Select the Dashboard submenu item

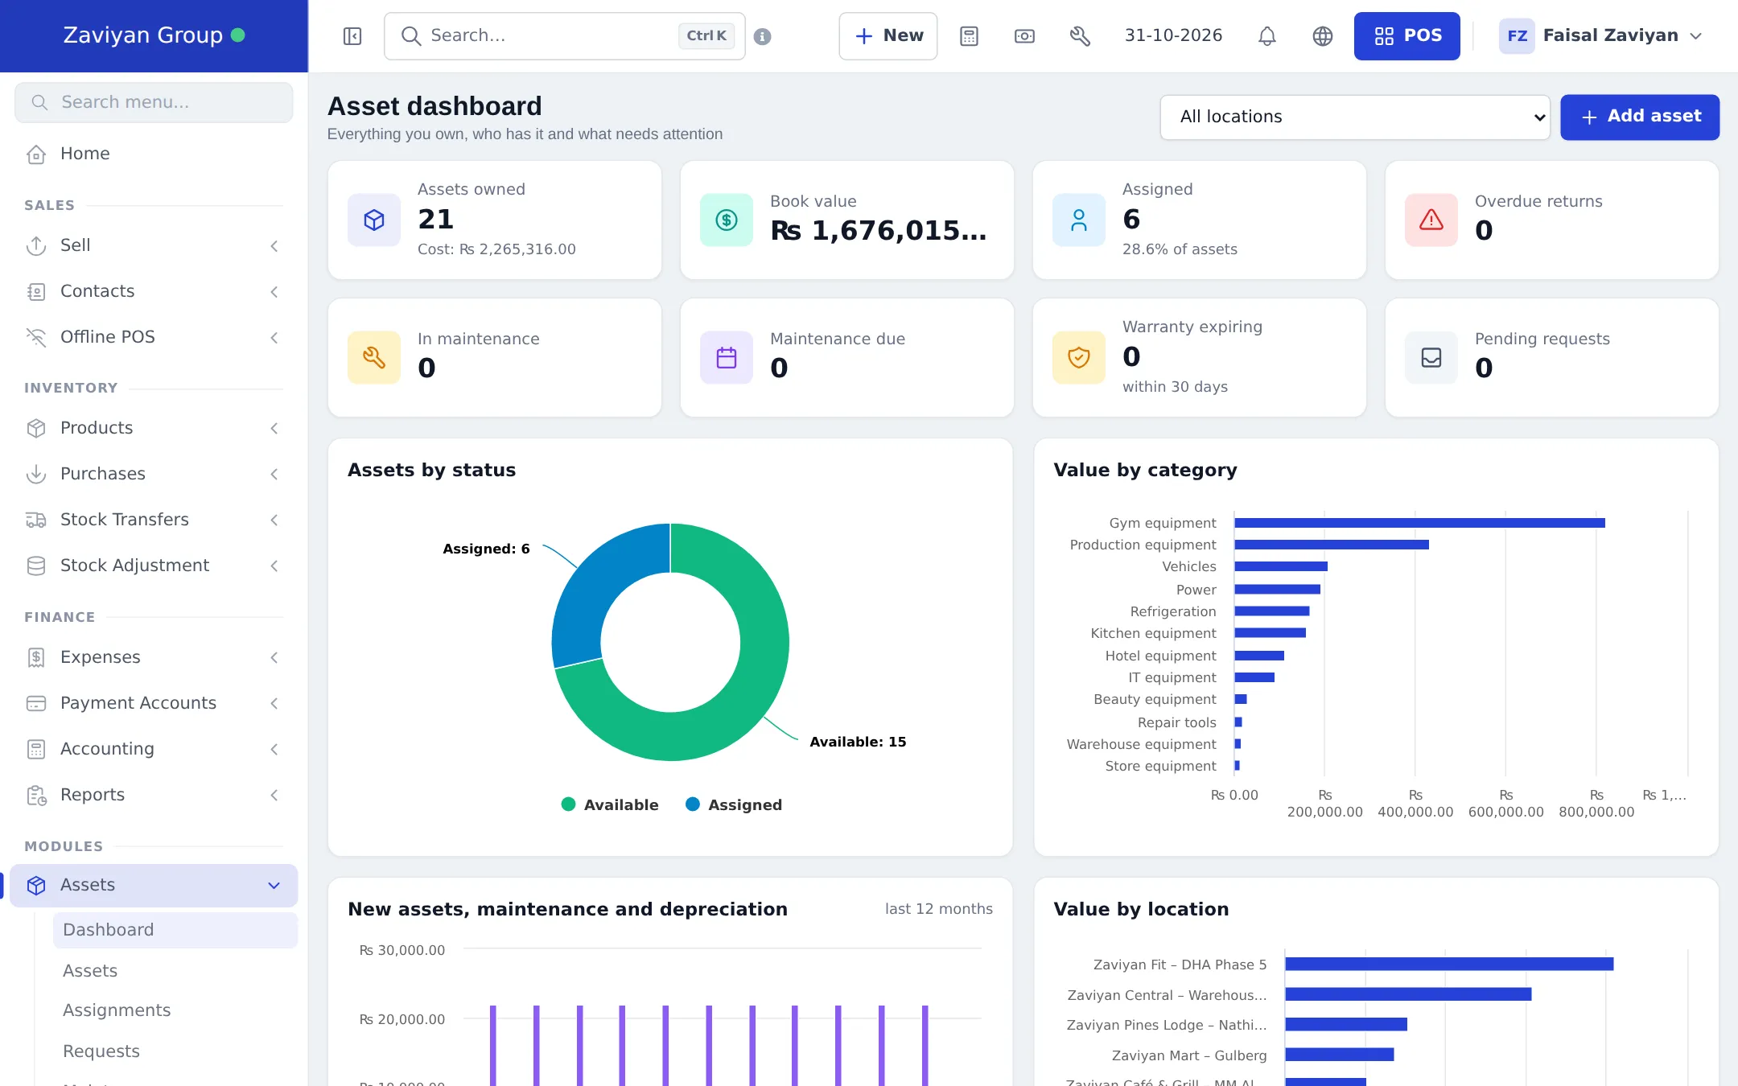click(x=175, y=930)
